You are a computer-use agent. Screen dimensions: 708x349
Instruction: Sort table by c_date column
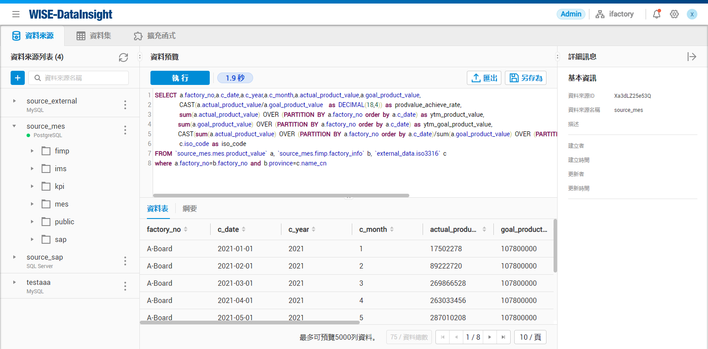click(x=244, y=229)
